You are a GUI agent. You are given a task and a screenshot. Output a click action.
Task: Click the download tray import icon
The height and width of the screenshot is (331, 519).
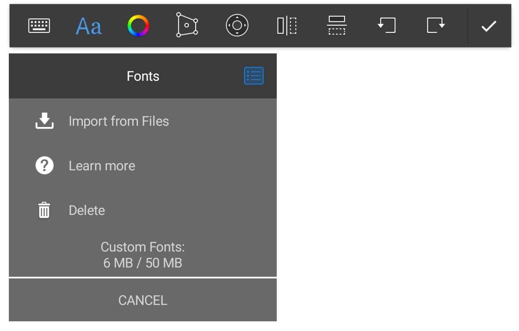coord(44,121)
